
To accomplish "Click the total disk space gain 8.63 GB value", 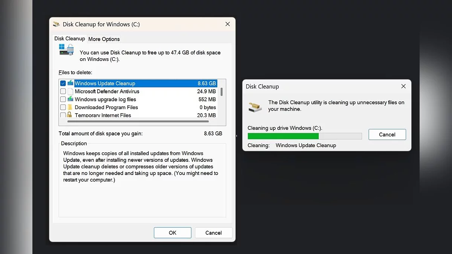I will tap(213, 134).
